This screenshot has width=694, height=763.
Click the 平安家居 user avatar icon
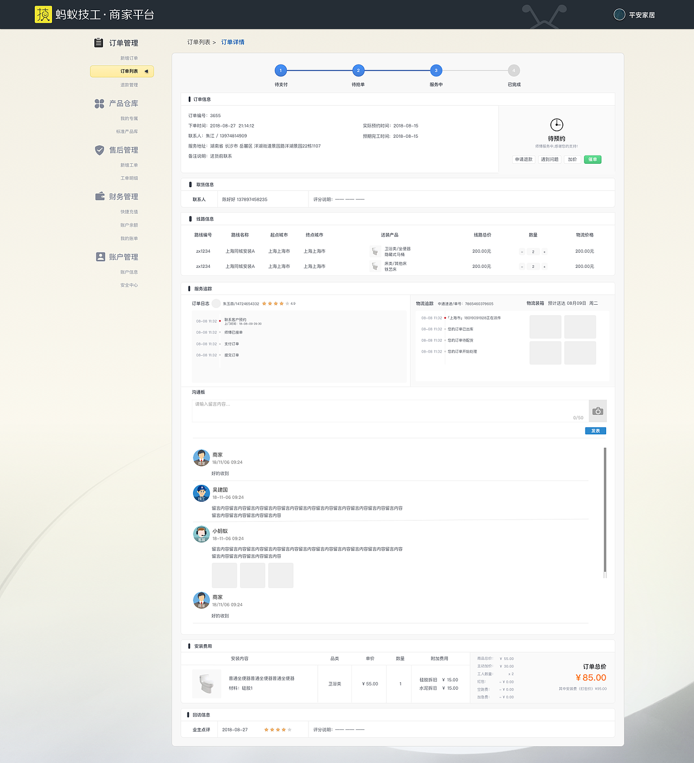click(x=619, y=15)
